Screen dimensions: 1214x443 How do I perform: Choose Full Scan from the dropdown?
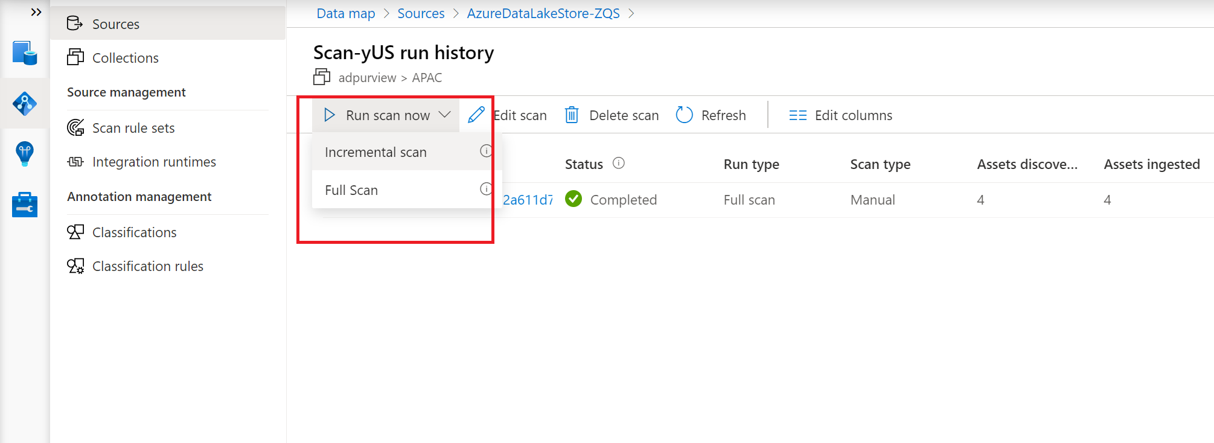(351, 190)
